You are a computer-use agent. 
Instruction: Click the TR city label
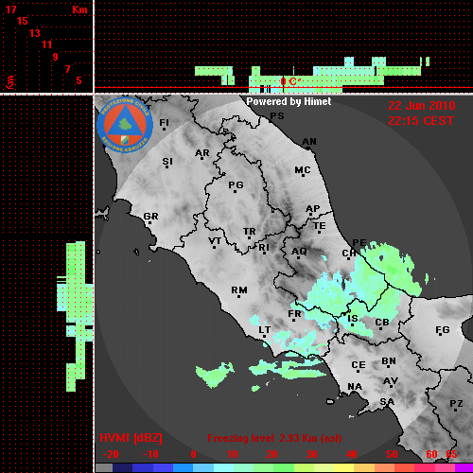(x=249, y=232)
